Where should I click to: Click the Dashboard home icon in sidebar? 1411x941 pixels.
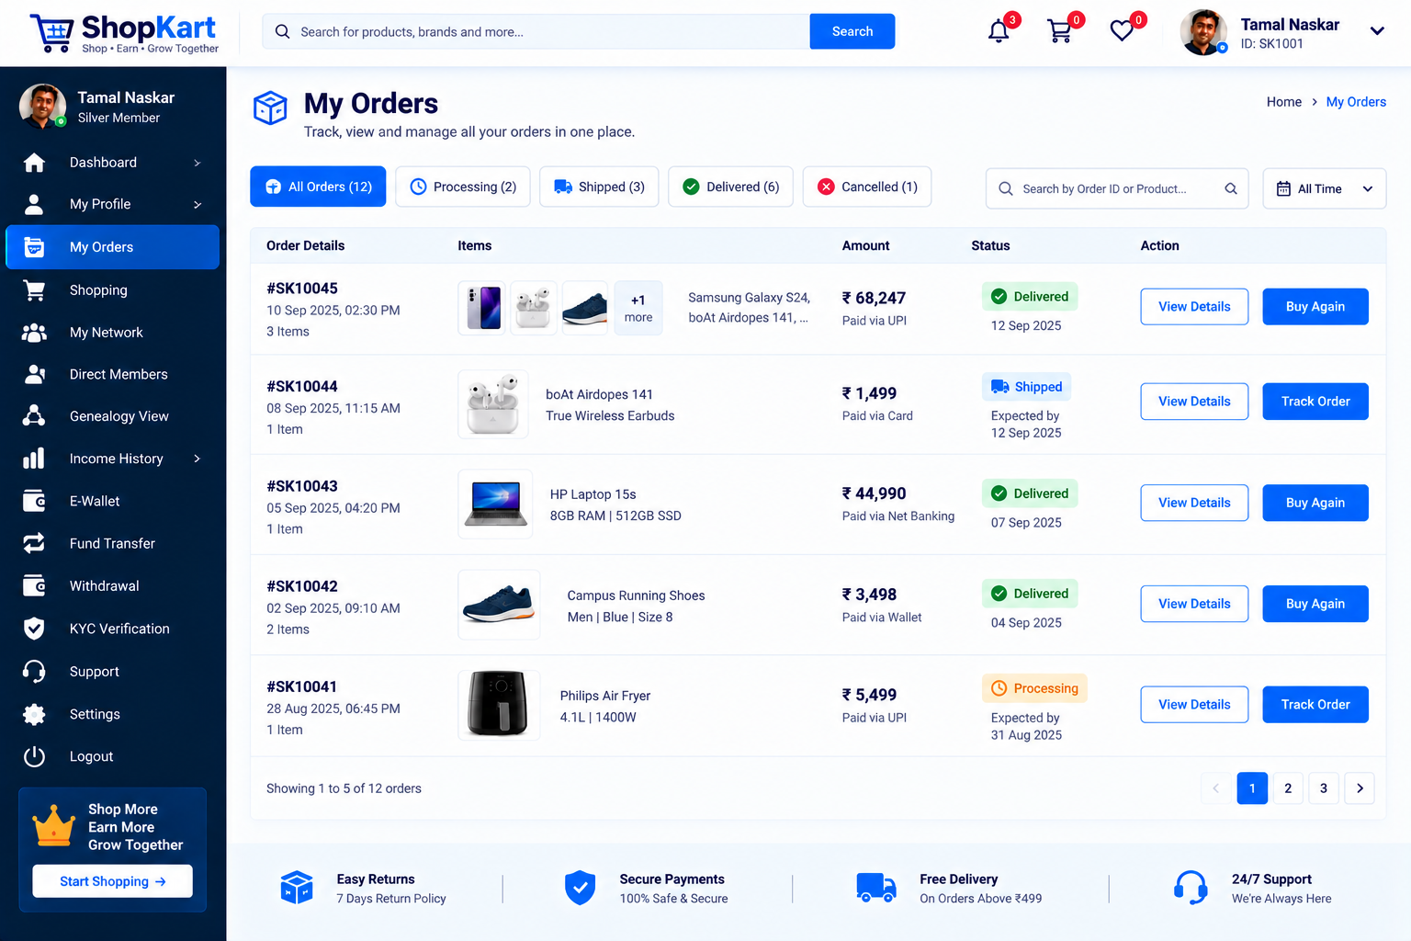coord(34,163)
